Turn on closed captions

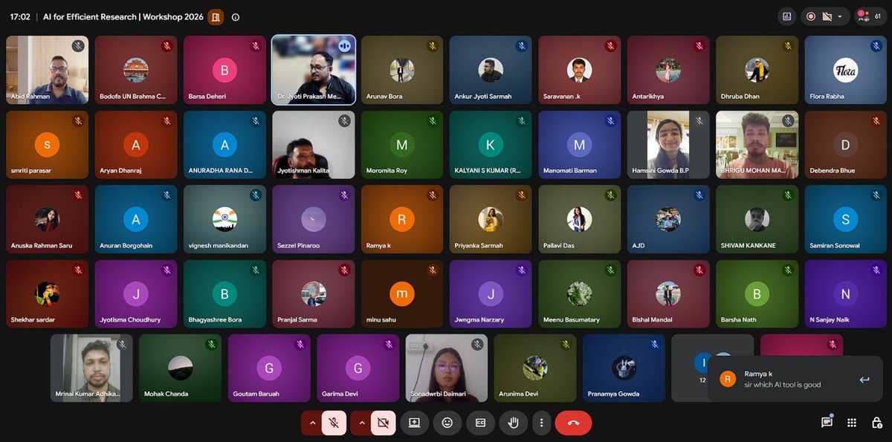480,423
